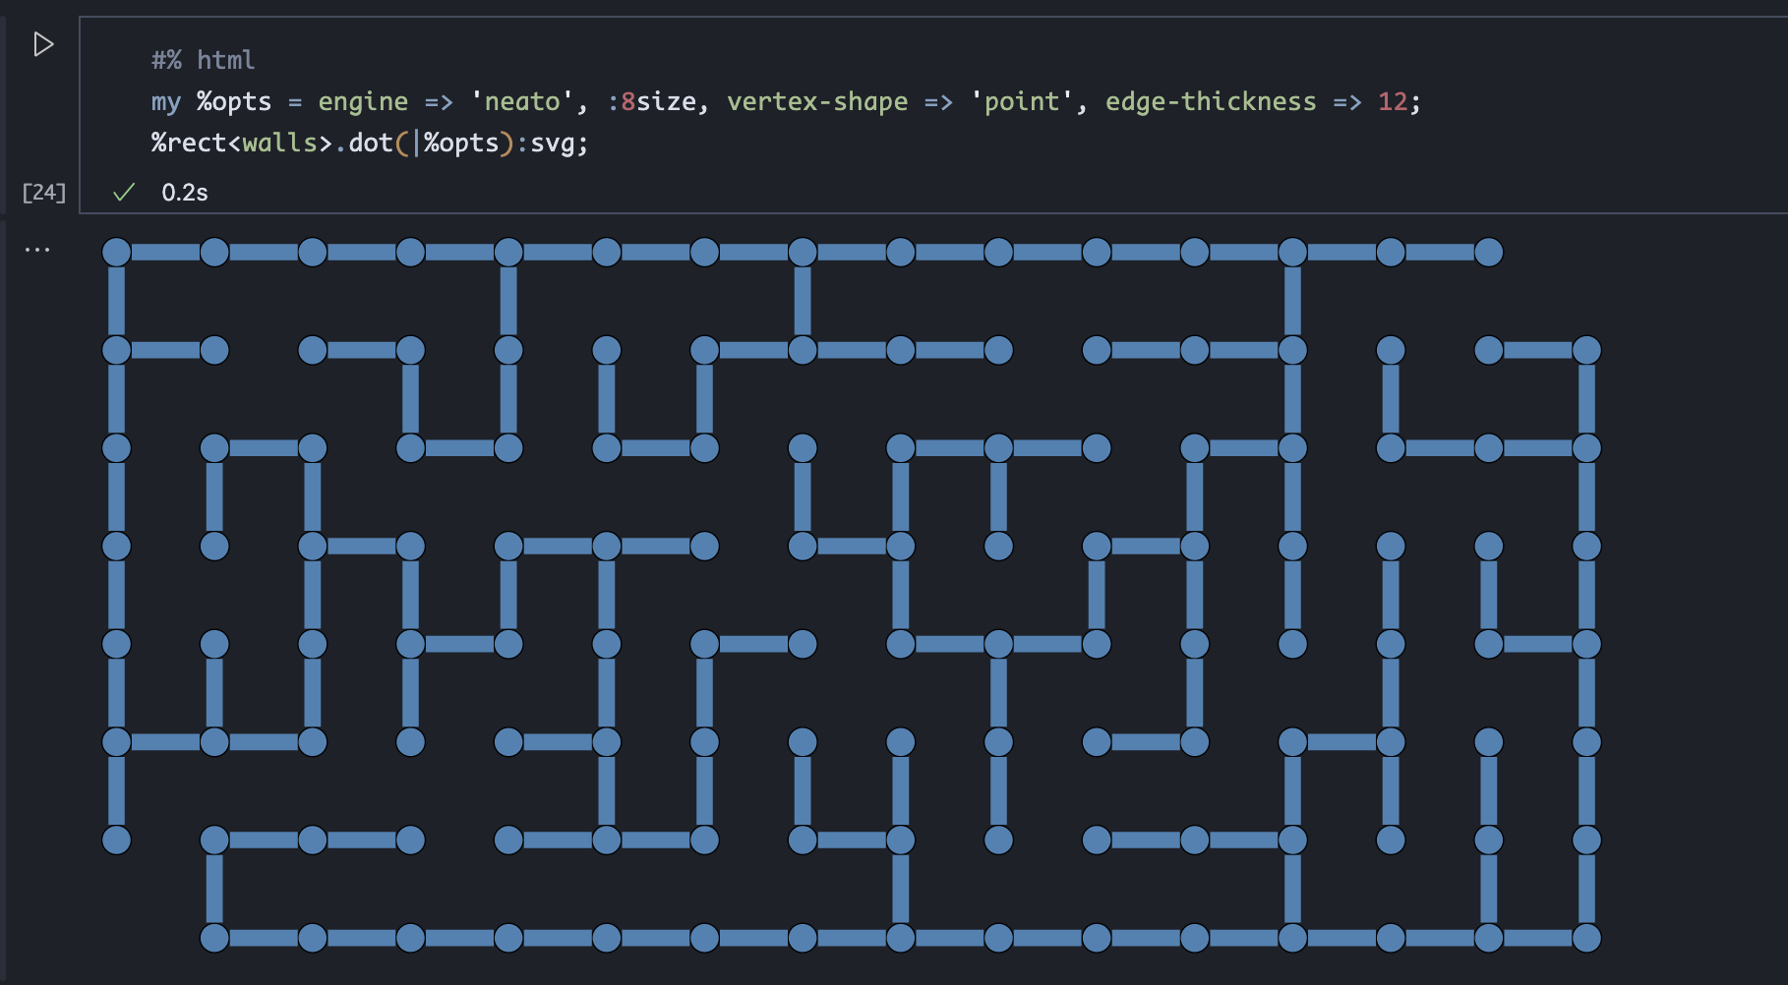Select the execution count [24] label
1788x985 pixels.
[44, 193]
